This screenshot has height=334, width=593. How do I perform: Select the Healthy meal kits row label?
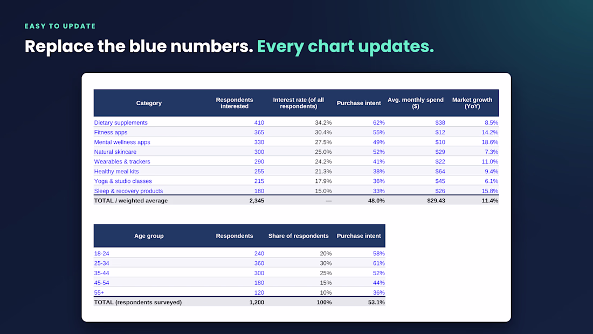(116, 172)
